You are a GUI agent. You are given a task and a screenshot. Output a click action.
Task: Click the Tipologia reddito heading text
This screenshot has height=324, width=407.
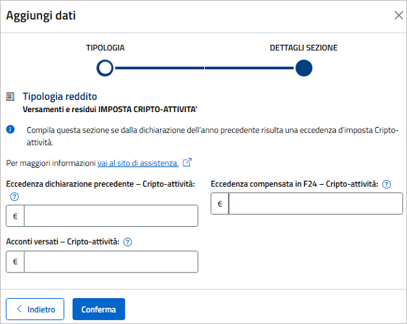[x=60, y=97]
